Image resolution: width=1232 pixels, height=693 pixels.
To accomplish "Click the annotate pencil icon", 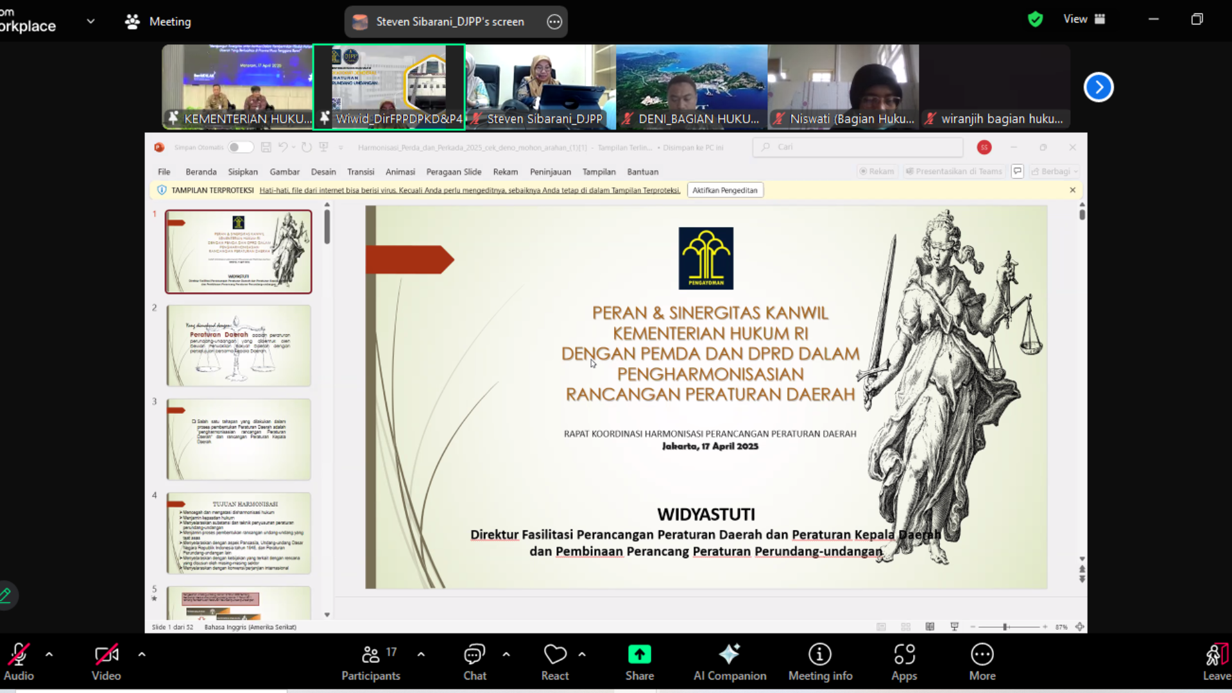I will point(6,595).
